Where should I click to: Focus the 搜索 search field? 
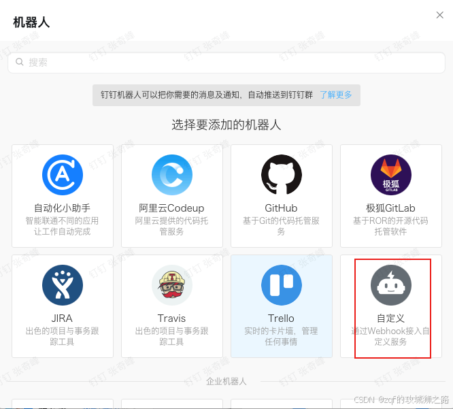(x=227, y=63)
